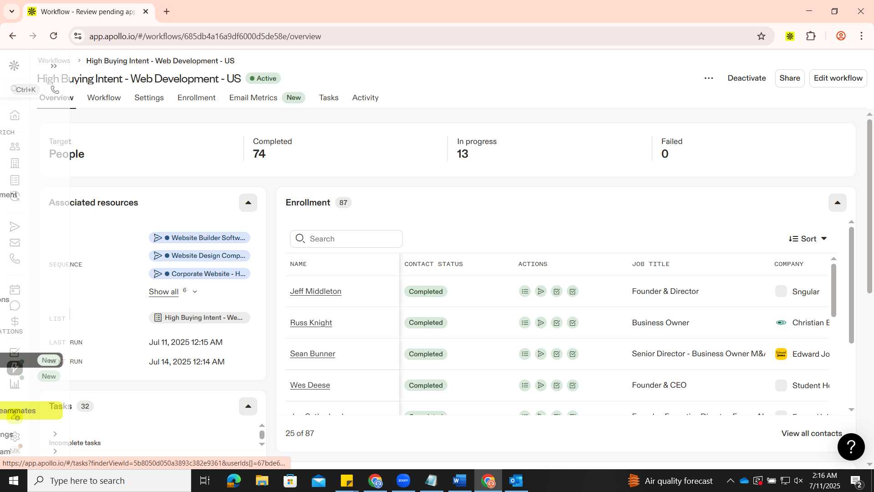Image resolution: width=874 pixels, height=492 pixels.
Task: Open the Sort dropdown
Action: 808,239
